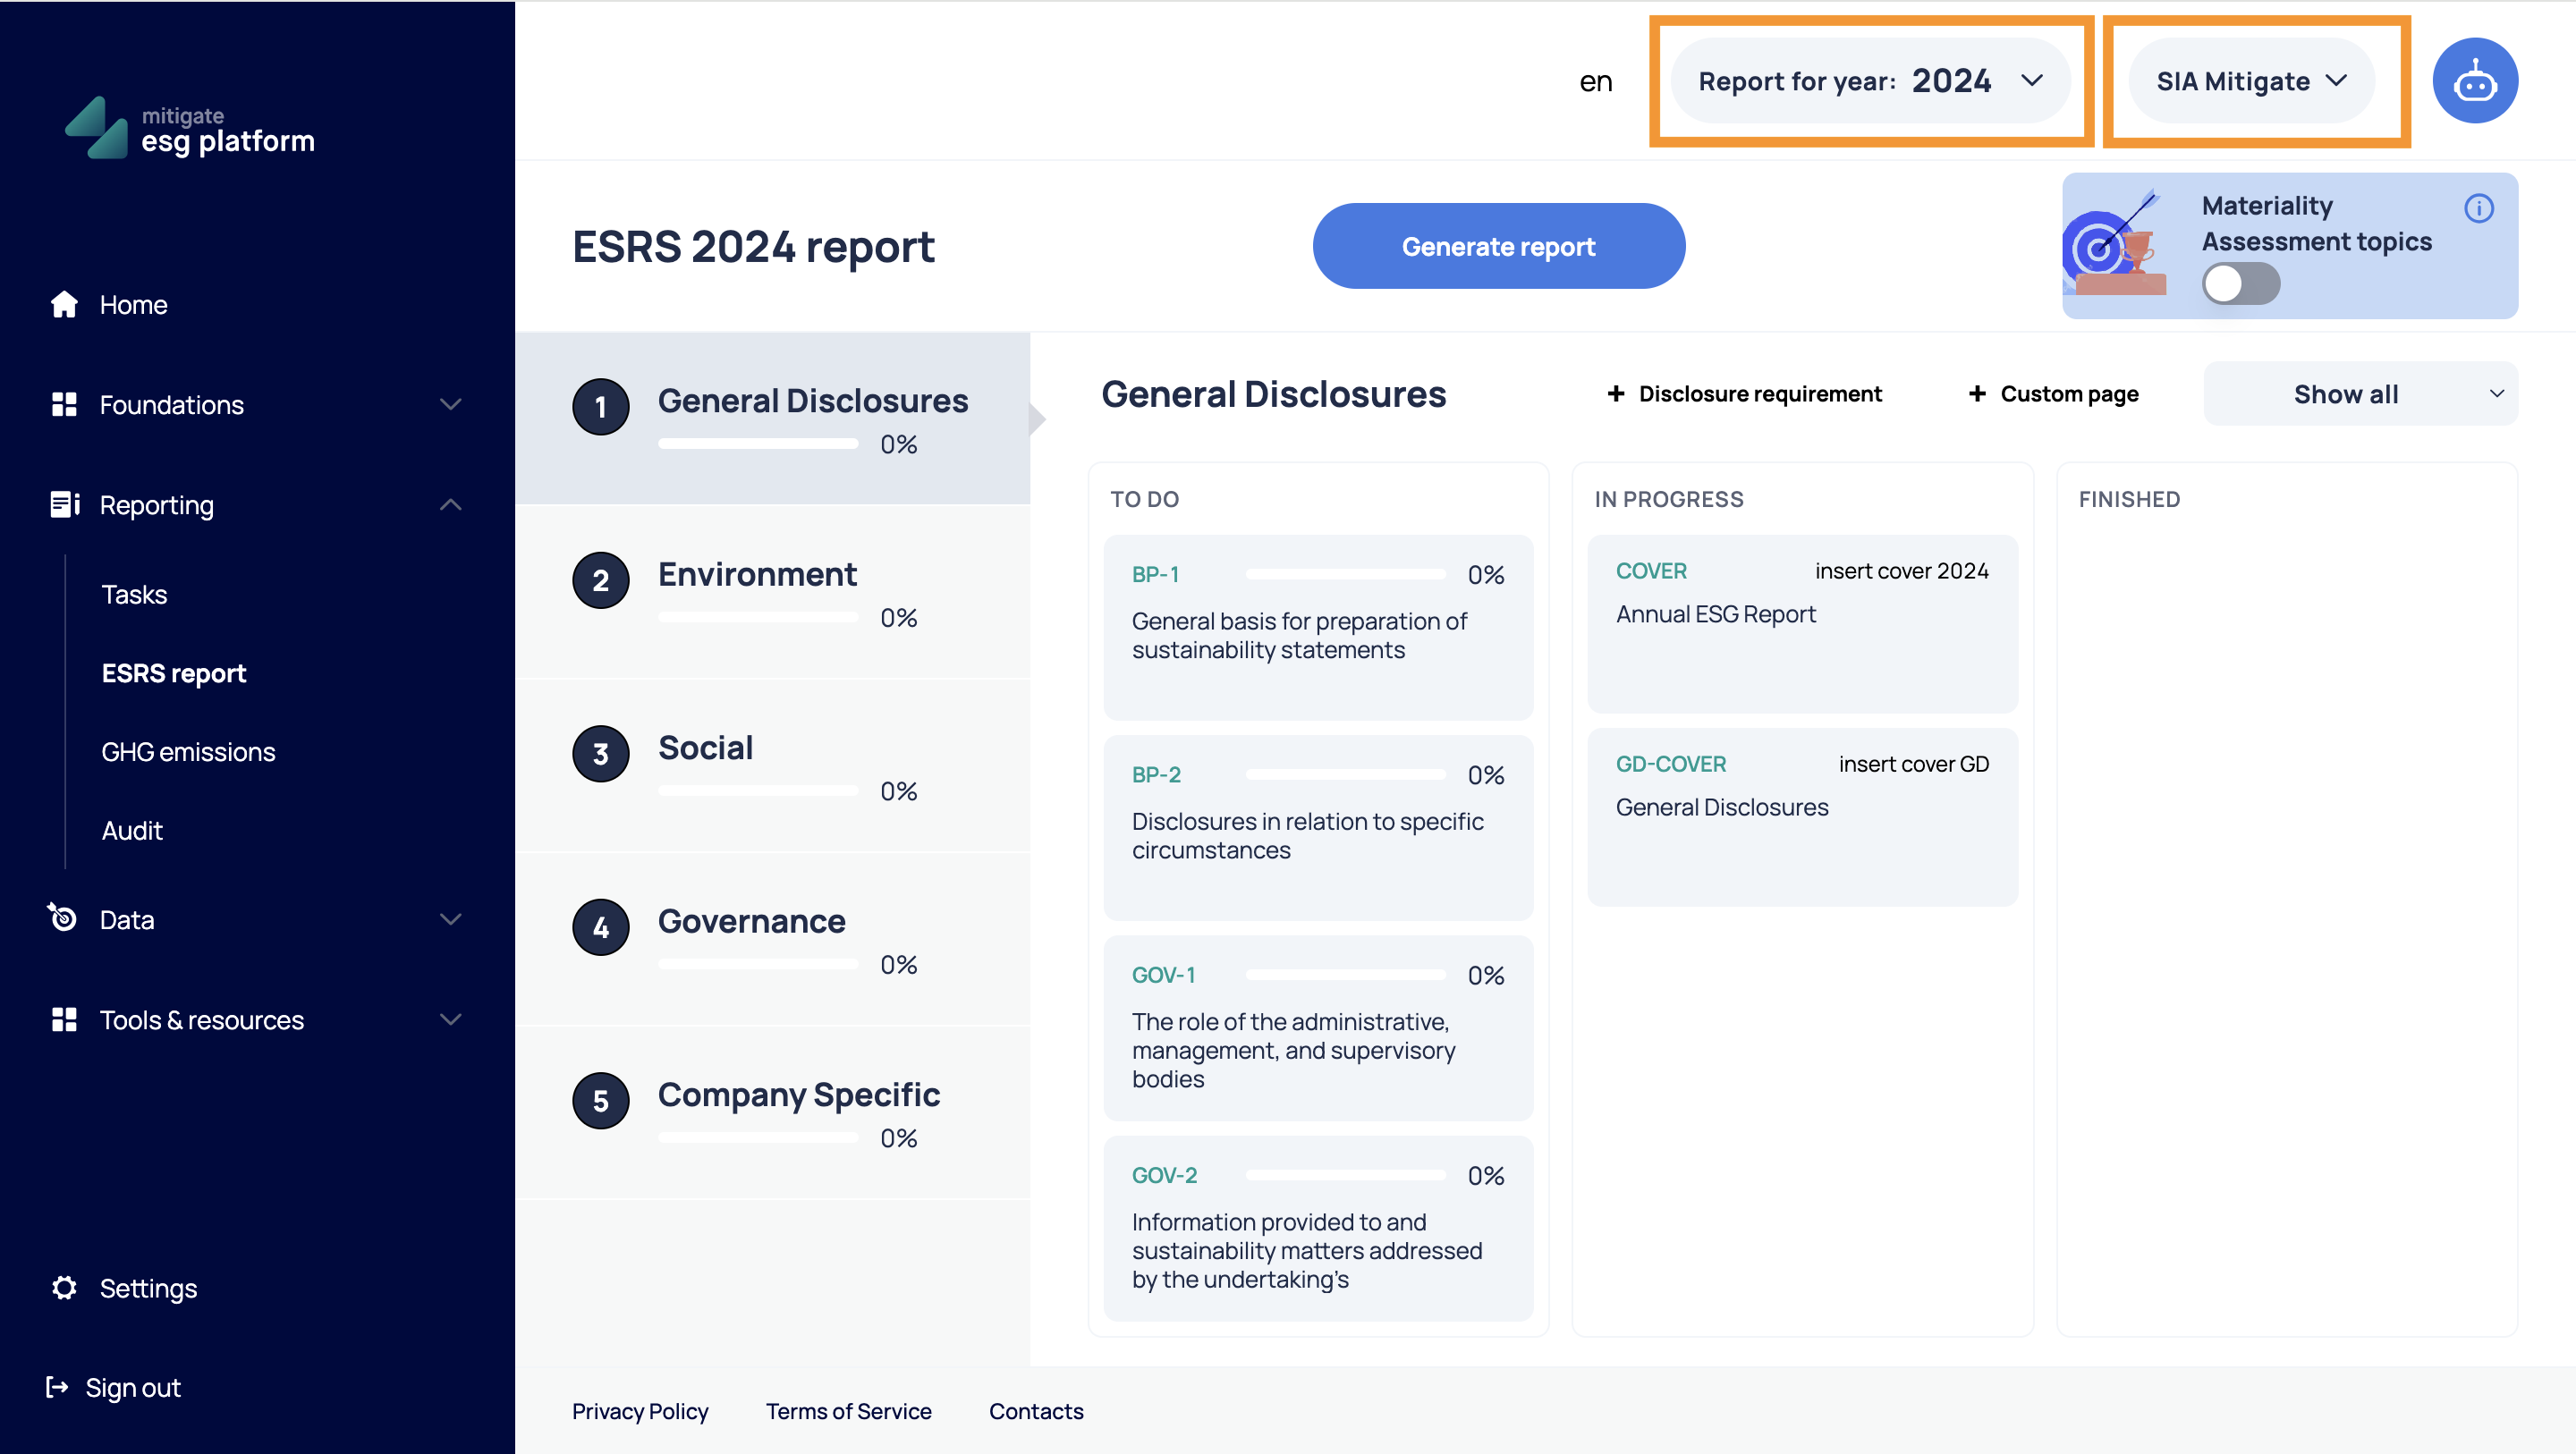Click the BP-1 card progress bar

point(1346,575)
